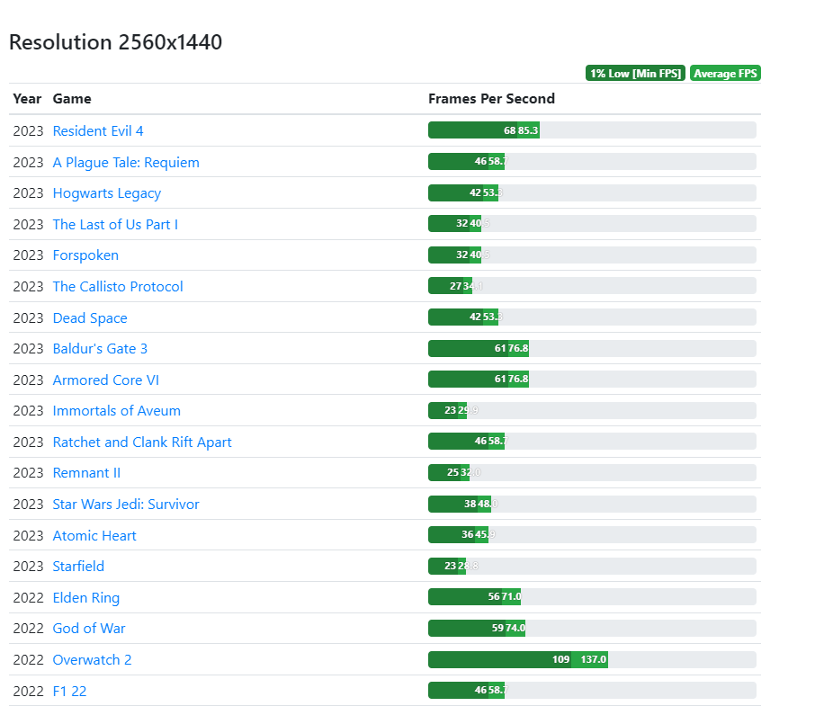Viewport: 833px width, 706px height.
Task: Select the Year column header
Action: tap(27, 99)
